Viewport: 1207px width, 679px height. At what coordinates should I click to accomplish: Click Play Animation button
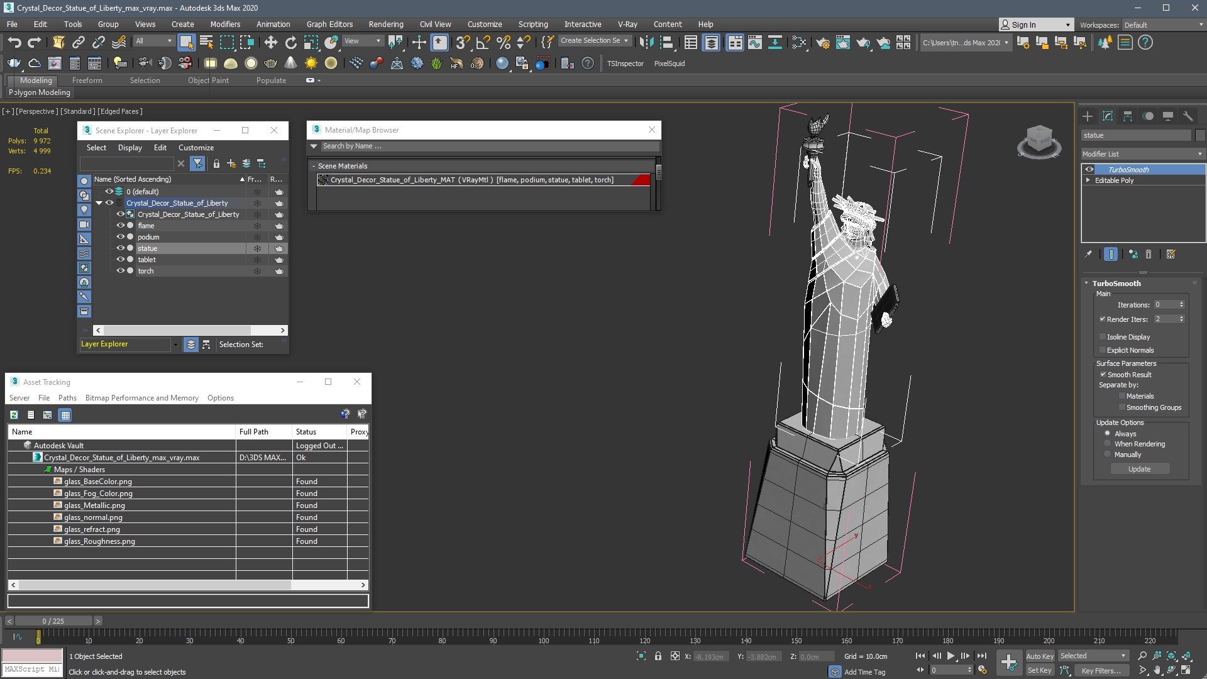point(951,656)
